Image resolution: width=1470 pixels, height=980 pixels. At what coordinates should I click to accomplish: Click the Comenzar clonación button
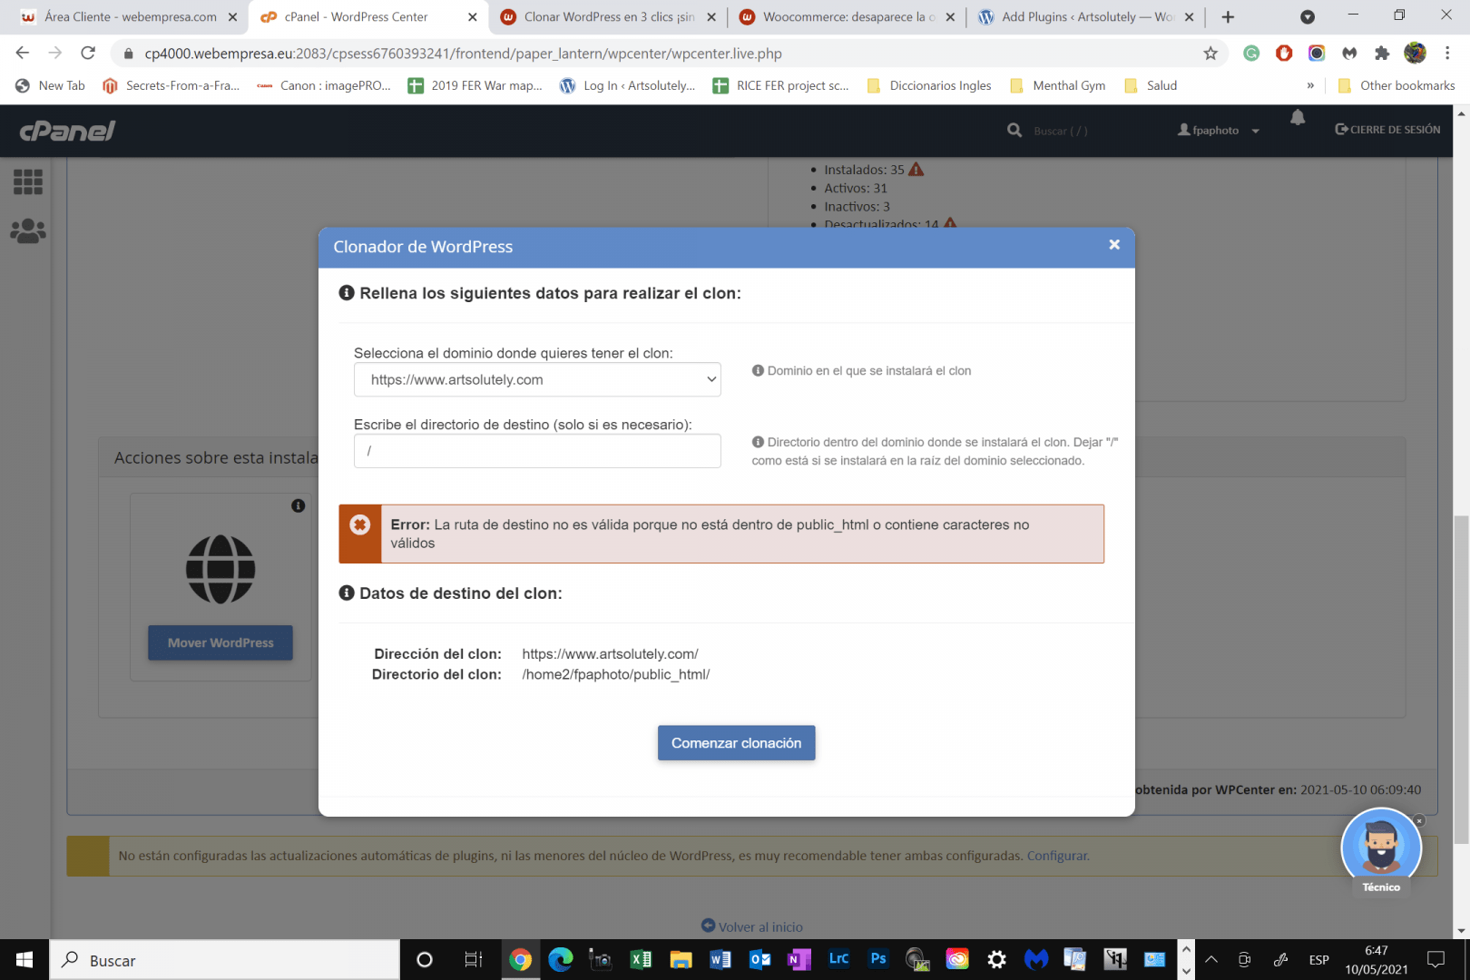pyautogui.click(x=736, y=742)
